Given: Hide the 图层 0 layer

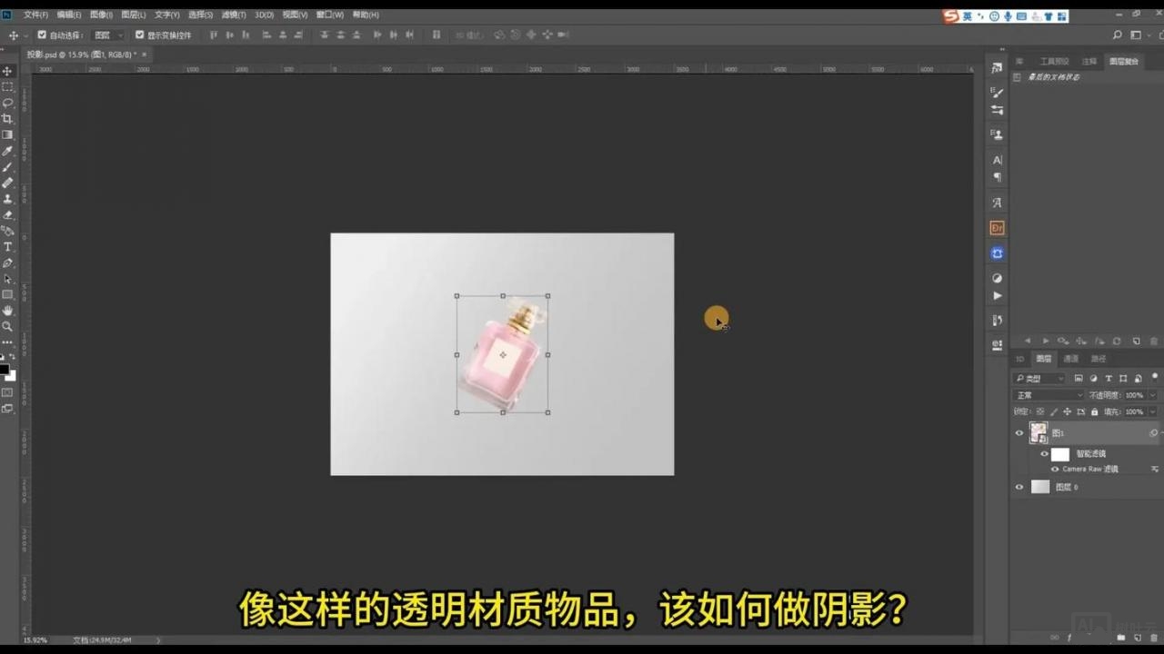Looking at the screenshot, I should 1018,487.
